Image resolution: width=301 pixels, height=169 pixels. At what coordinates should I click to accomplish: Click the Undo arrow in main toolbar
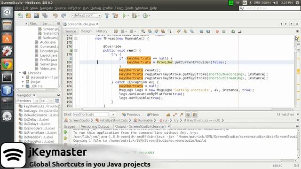pyautogui.click(x=55, y=15)
